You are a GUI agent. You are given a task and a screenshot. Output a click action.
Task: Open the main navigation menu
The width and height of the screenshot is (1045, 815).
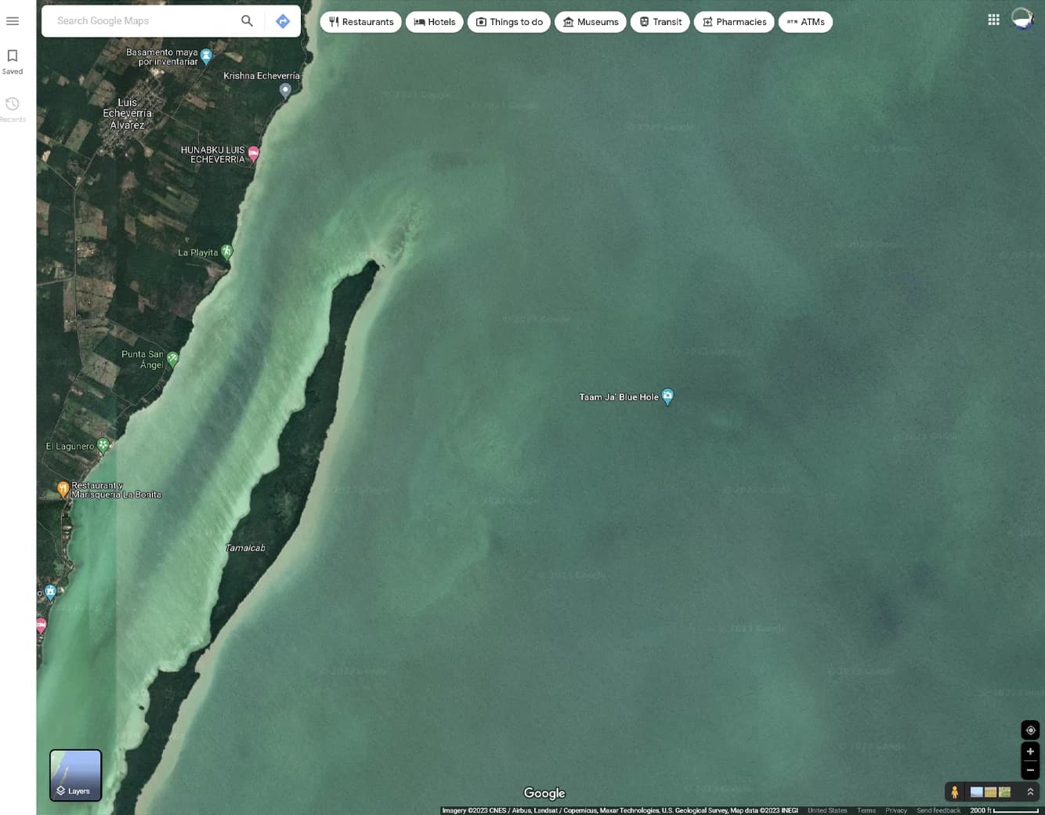(x=13, y=21)
